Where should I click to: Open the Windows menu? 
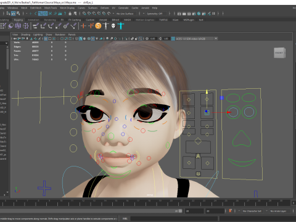point(12,8)
